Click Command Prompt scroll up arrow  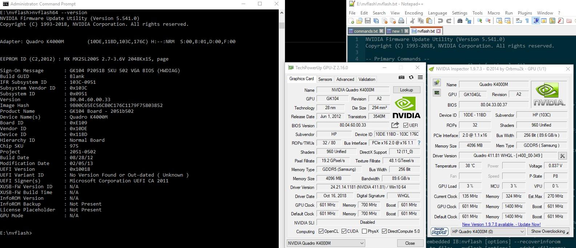pyautogui.click(x=282, y=13)
